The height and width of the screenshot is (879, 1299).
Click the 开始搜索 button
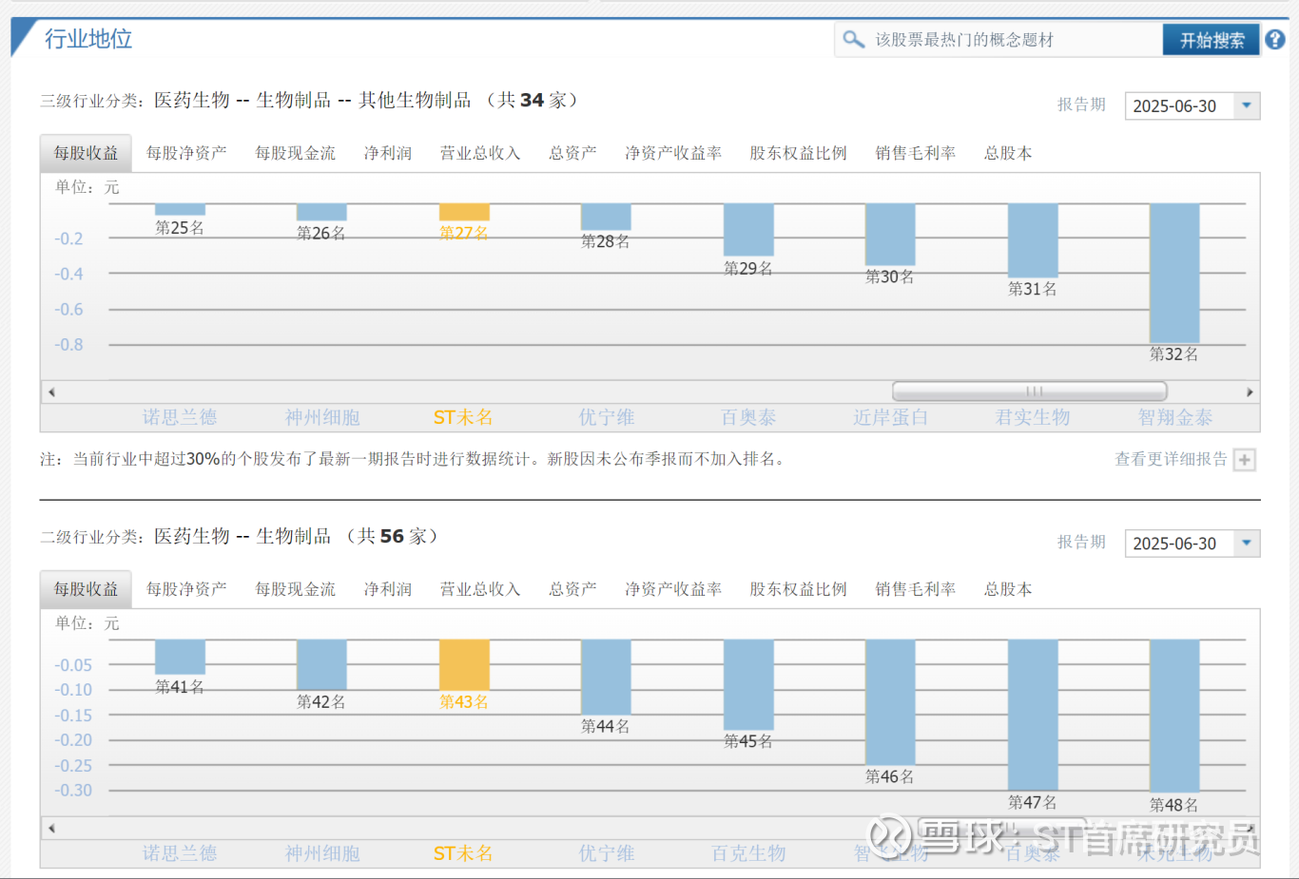[x=1212, y=40]
